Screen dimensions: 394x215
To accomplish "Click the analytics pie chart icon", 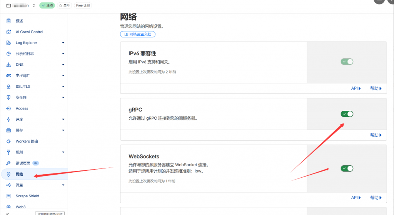I will (x=8, y=53).
